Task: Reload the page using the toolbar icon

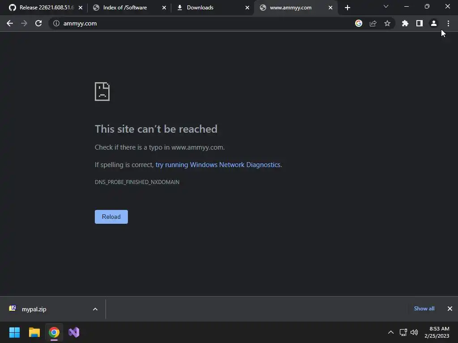Action: pyautogui.click(x=38, y=23)
